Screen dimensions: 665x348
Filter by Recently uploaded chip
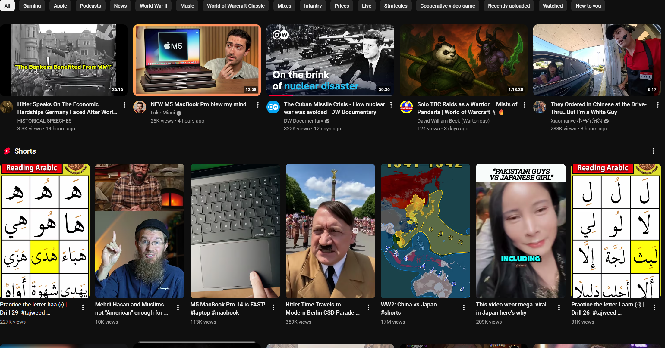[509, 6]
